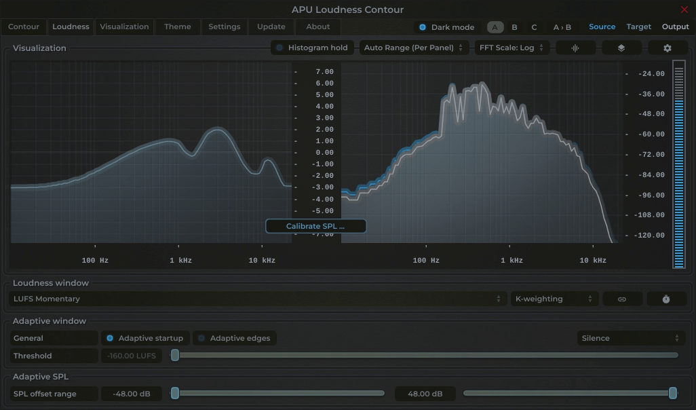
Task: Select preset slot B
Action: 514,27
